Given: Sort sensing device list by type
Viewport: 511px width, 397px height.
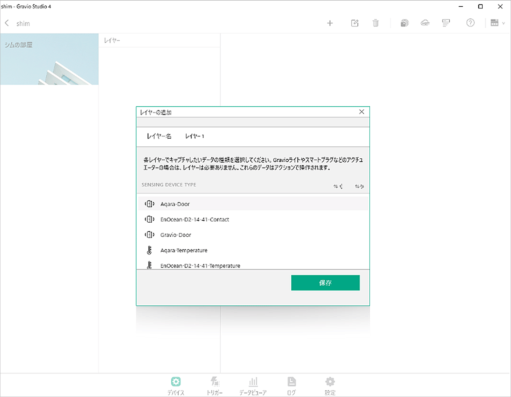Looking at the screenshot, I should 338,186.
